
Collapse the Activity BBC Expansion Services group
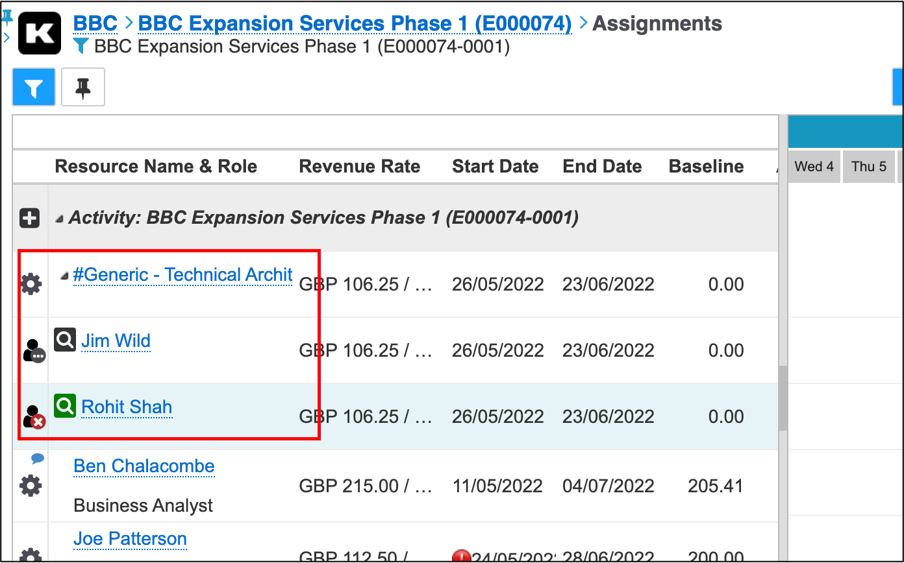[x=60, y=219]
